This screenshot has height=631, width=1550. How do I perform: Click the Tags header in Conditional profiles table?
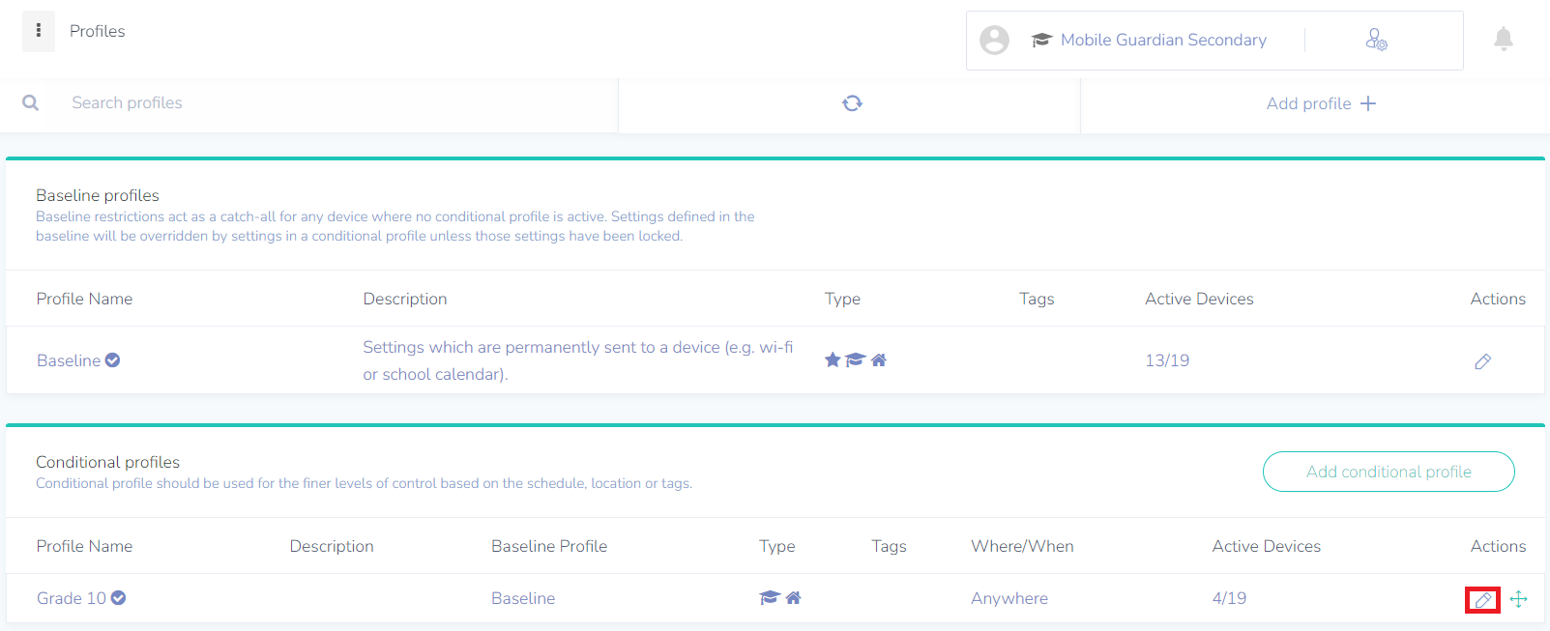[889, 546]
